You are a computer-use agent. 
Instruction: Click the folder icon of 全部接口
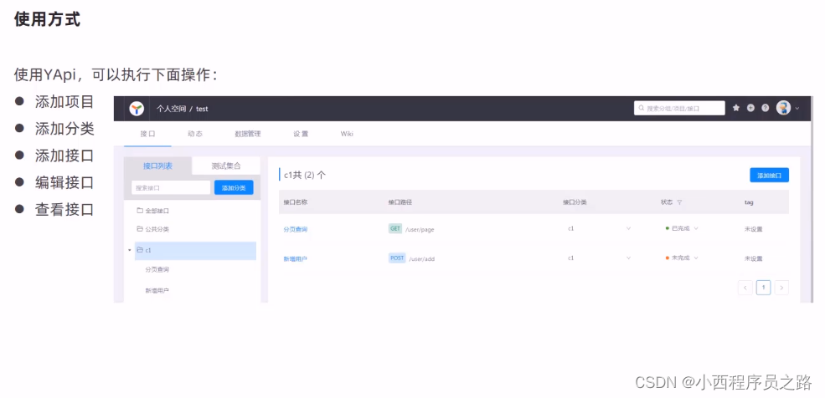(x=140, y=211)
